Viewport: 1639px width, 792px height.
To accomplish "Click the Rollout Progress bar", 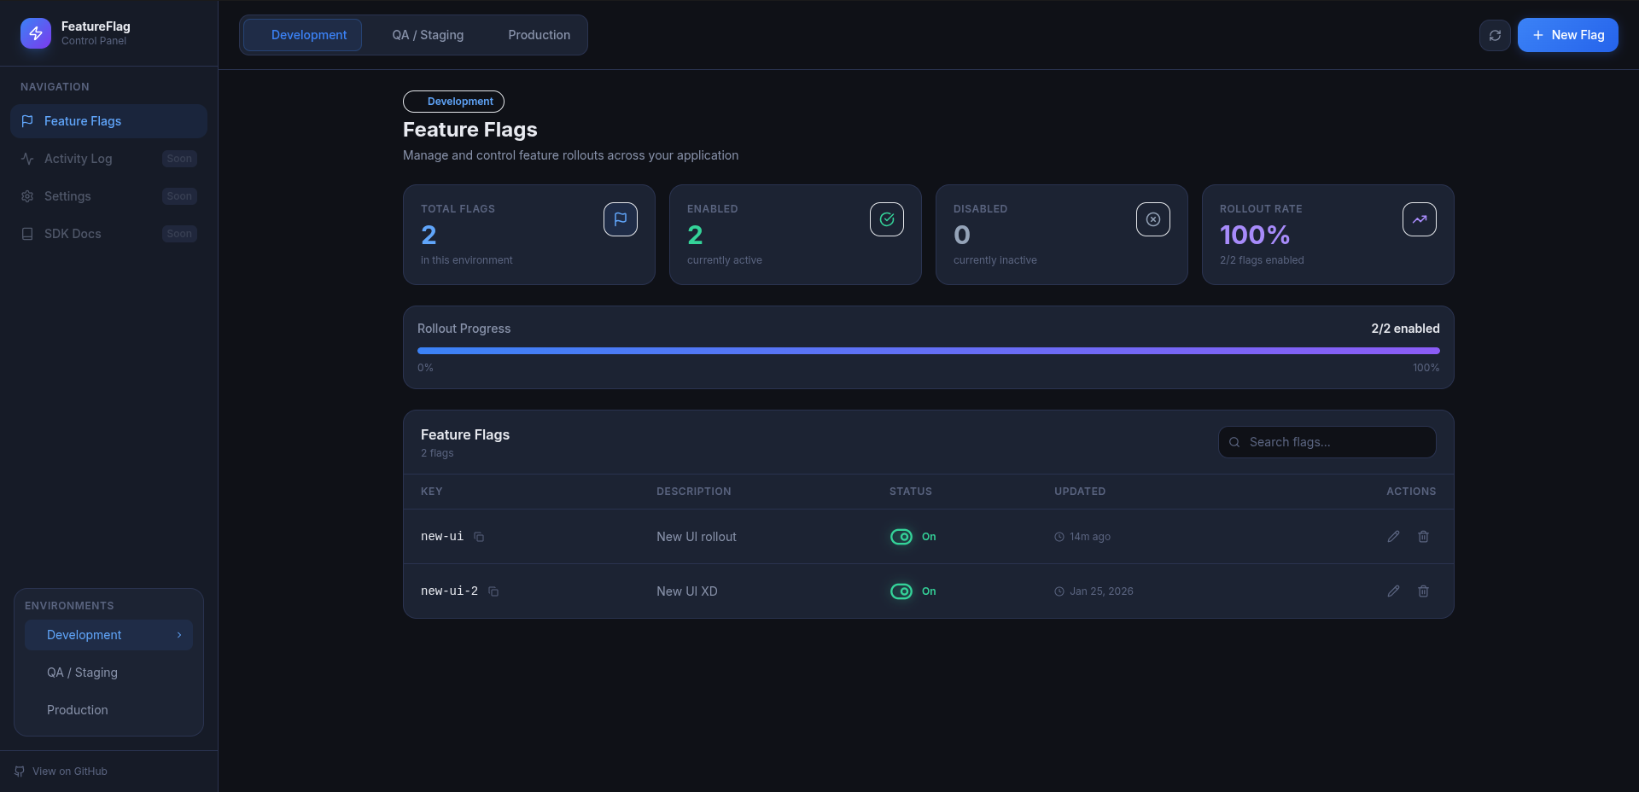I will point(928,351).
